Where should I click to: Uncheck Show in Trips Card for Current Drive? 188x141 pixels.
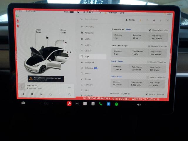click(x=150, y=30)
